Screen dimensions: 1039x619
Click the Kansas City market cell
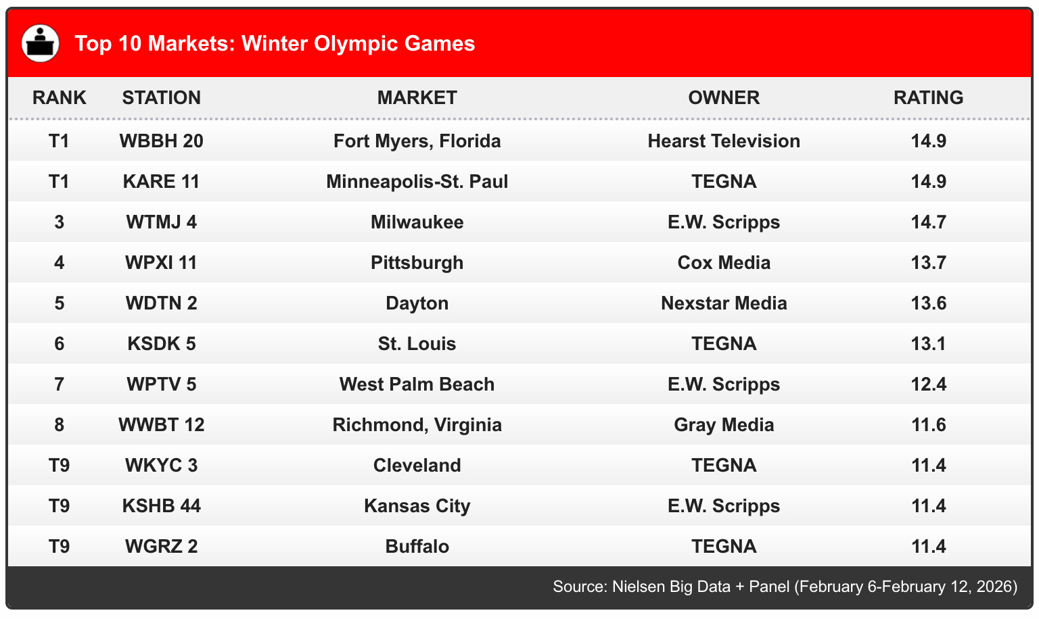pyautogui.click(x=417, y=505)
